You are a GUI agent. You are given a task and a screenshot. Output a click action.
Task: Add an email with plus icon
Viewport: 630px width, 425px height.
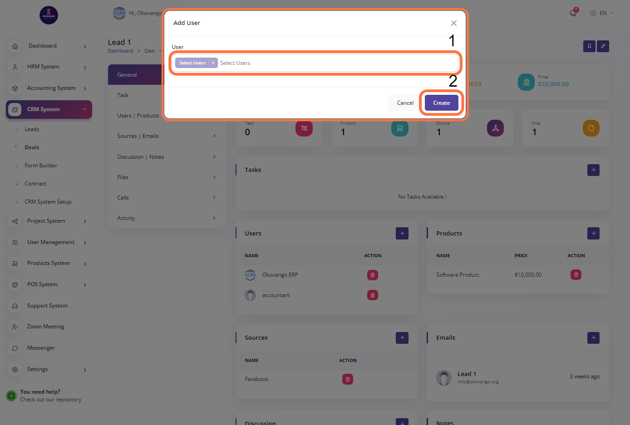593,338
